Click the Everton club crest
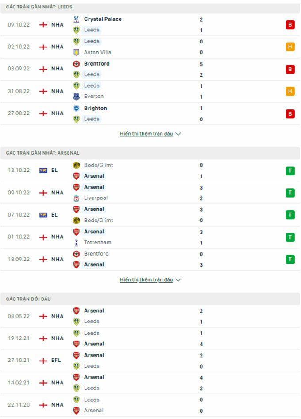This screenshot has height=419, width=301. 76,97
